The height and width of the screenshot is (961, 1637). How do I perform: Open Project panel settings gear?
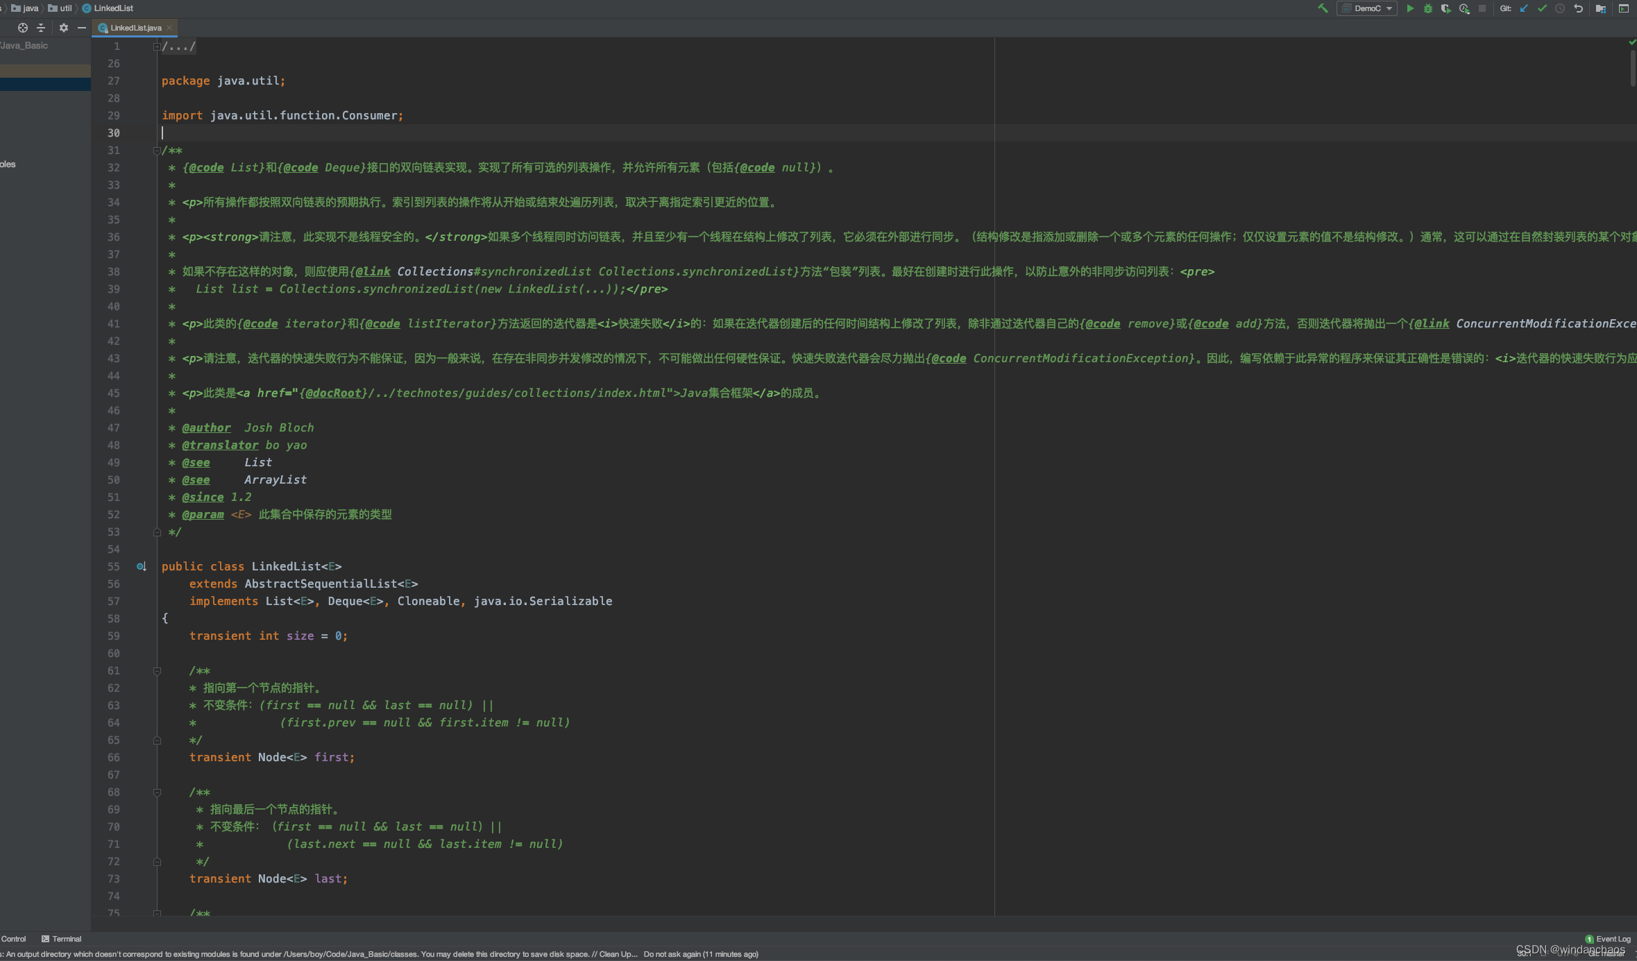click(64, 28)
